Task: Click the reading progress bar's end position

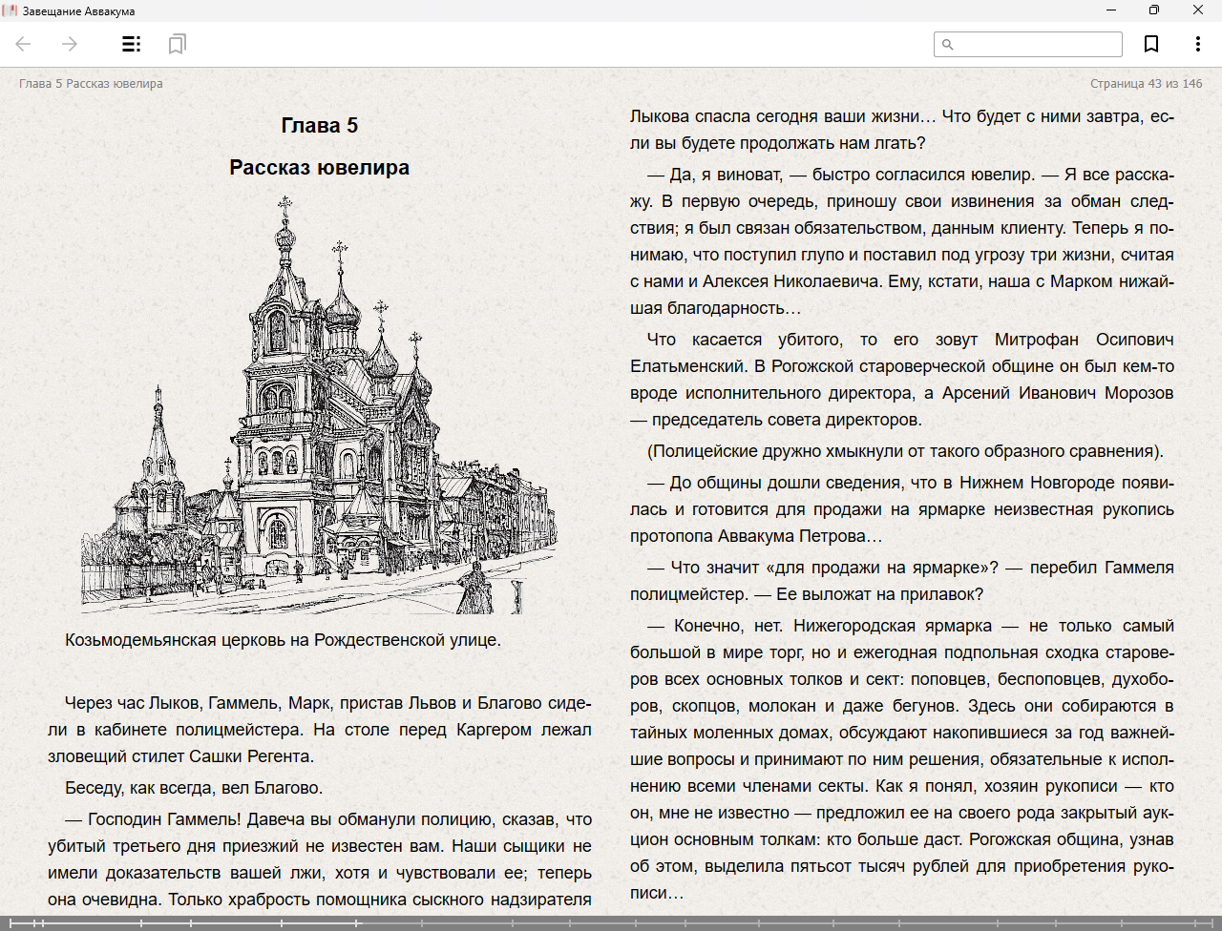Action: click(x=1214, y=923)
